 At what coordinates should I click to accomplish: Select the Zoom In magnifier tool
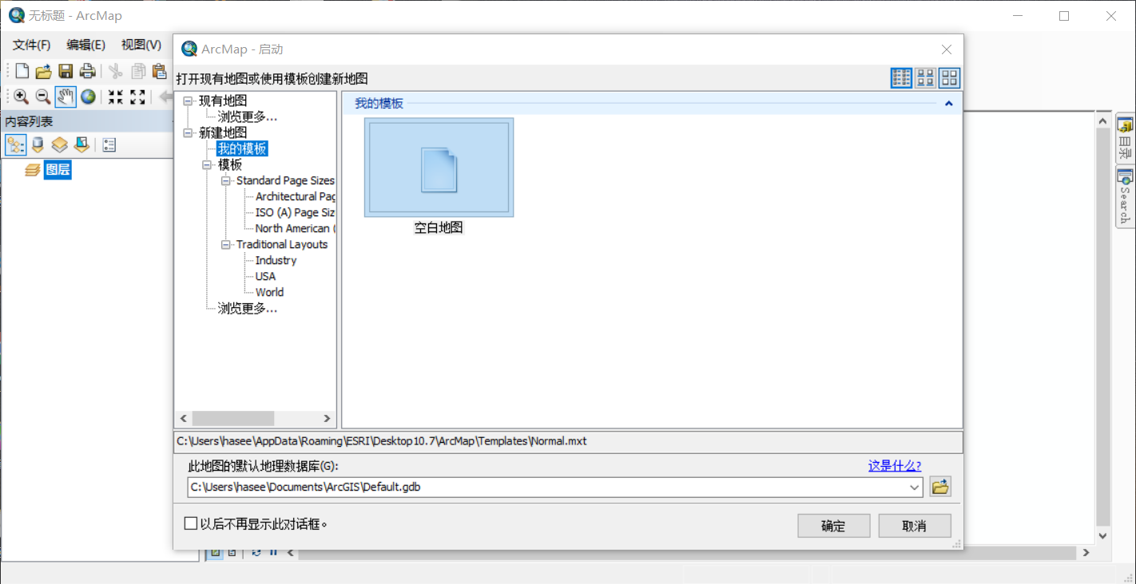click(22, 97)
